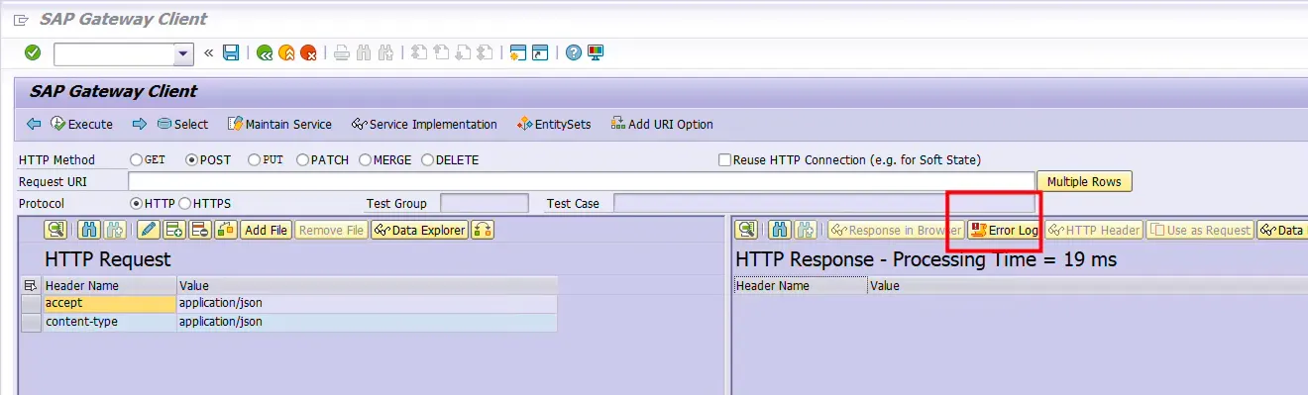The image size is (1308, 395).
Task: Click the Find Next icon in system toolbar
Action: point(385,53)
